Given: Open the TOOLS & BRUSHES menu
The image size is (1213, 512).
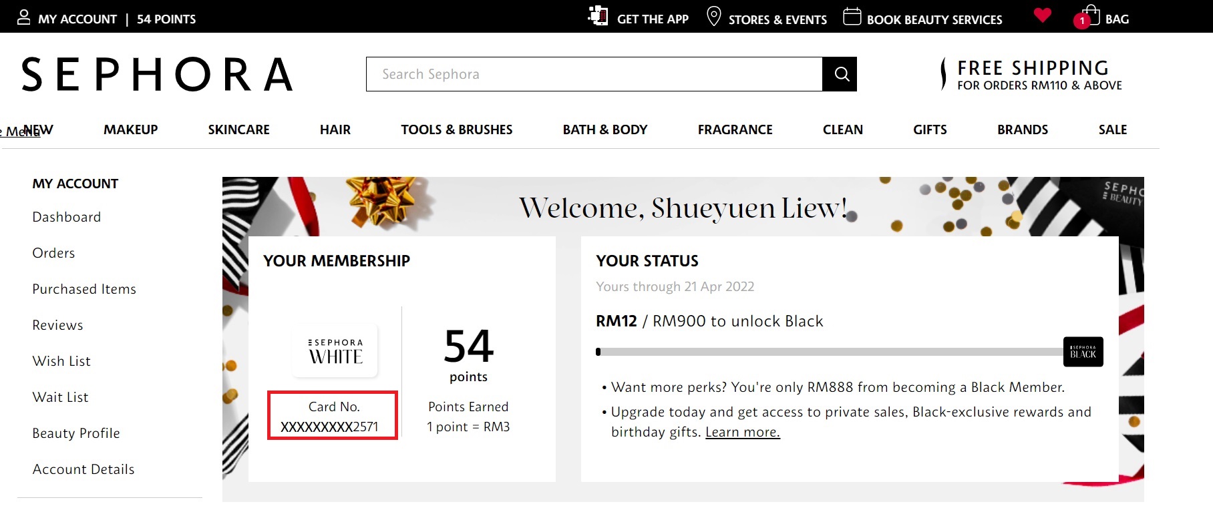Looking at the screenshot, I should tap(457, 130).
